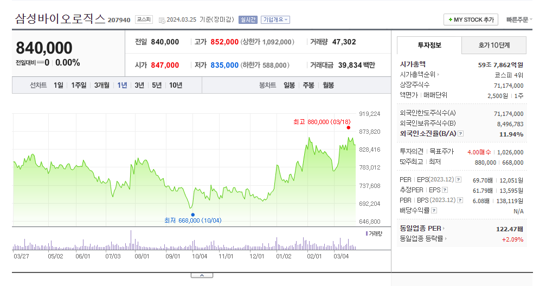This screenshot has width=546, height=286.
Task: Click the 6.08배 PBR value
Action: click(481, 201)
